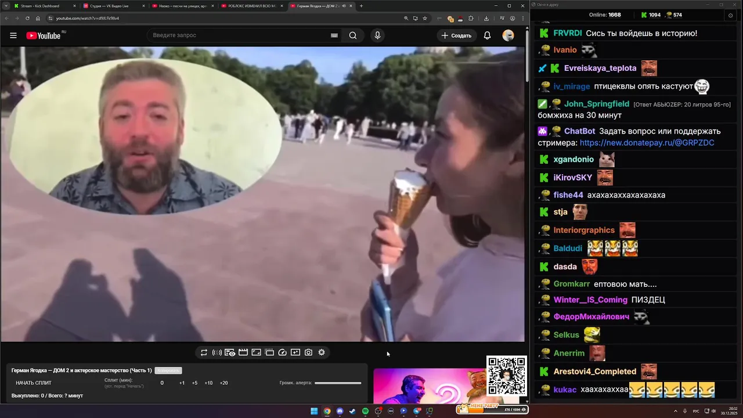Select the Герман Ягодка — ДОМ 2 tab
The height and width of the screenshot is (418, 743).
pos(321,6)
